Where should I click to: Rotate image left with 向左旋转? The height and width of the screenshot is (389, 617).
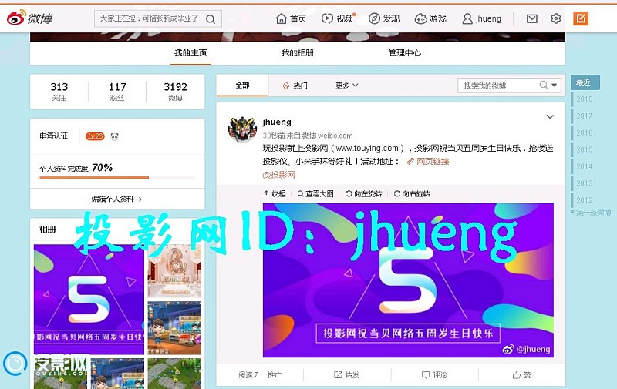tap(363, 193)
